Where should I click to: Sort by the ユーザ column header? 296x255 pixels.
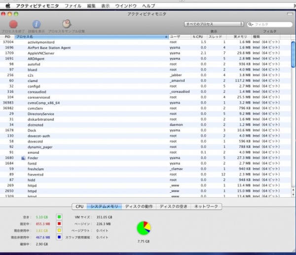pyautogui.click(x=180, y=37)
